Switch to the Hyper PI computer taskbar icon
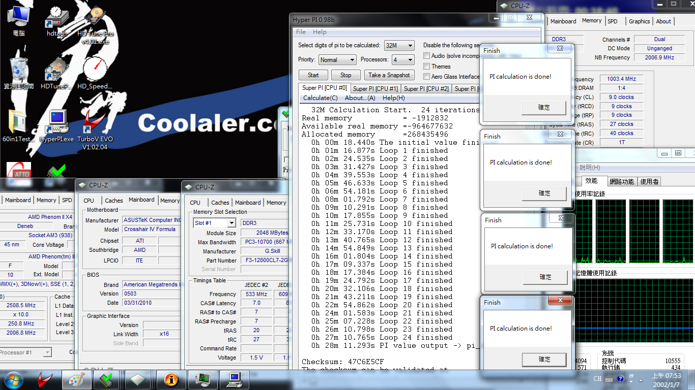Screen dimensions: 695x390 (x=235, y=380)
